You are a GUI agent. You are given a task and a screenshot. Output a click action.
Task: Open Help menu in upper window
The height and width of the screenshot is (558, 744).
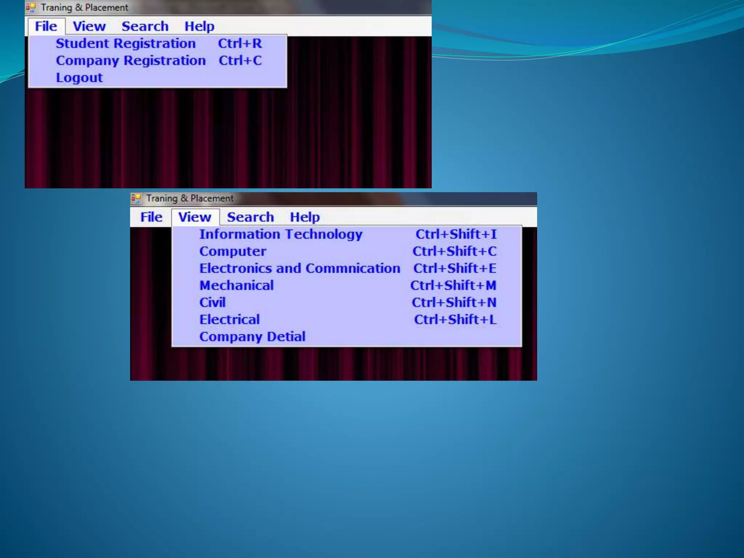pos(199,27)
